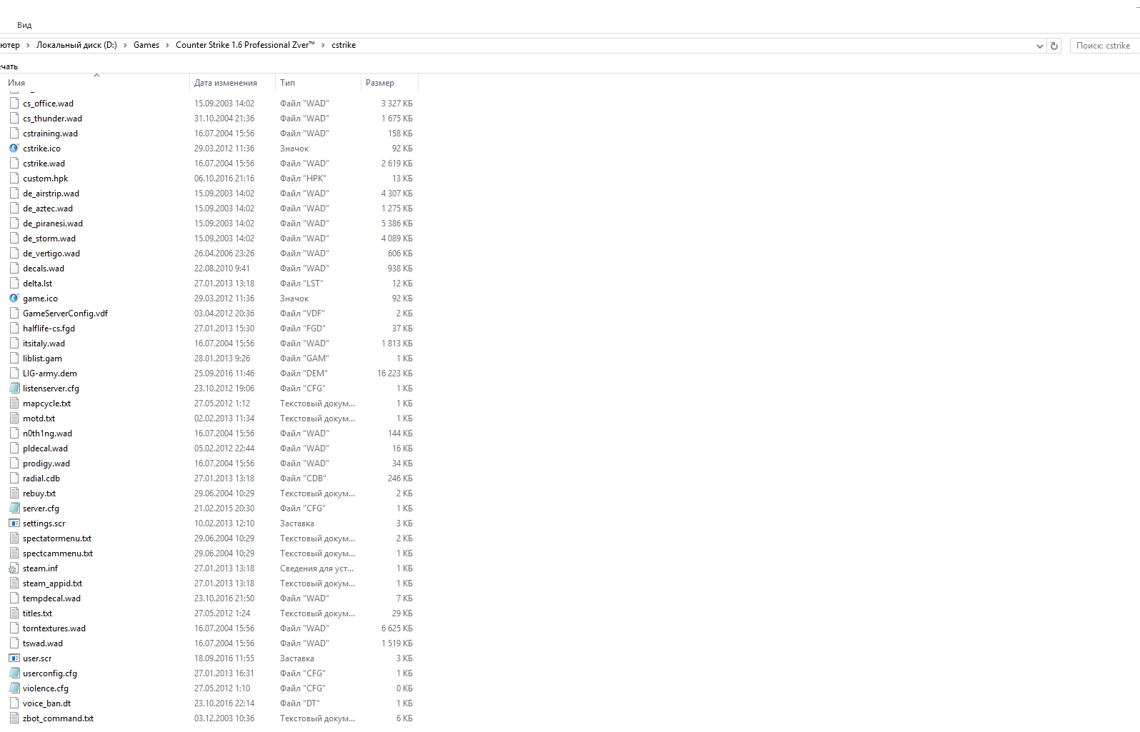Open the address bar history dropdown
Viewport: 1140px width, 732px height.
click(x=1040, y=46)
